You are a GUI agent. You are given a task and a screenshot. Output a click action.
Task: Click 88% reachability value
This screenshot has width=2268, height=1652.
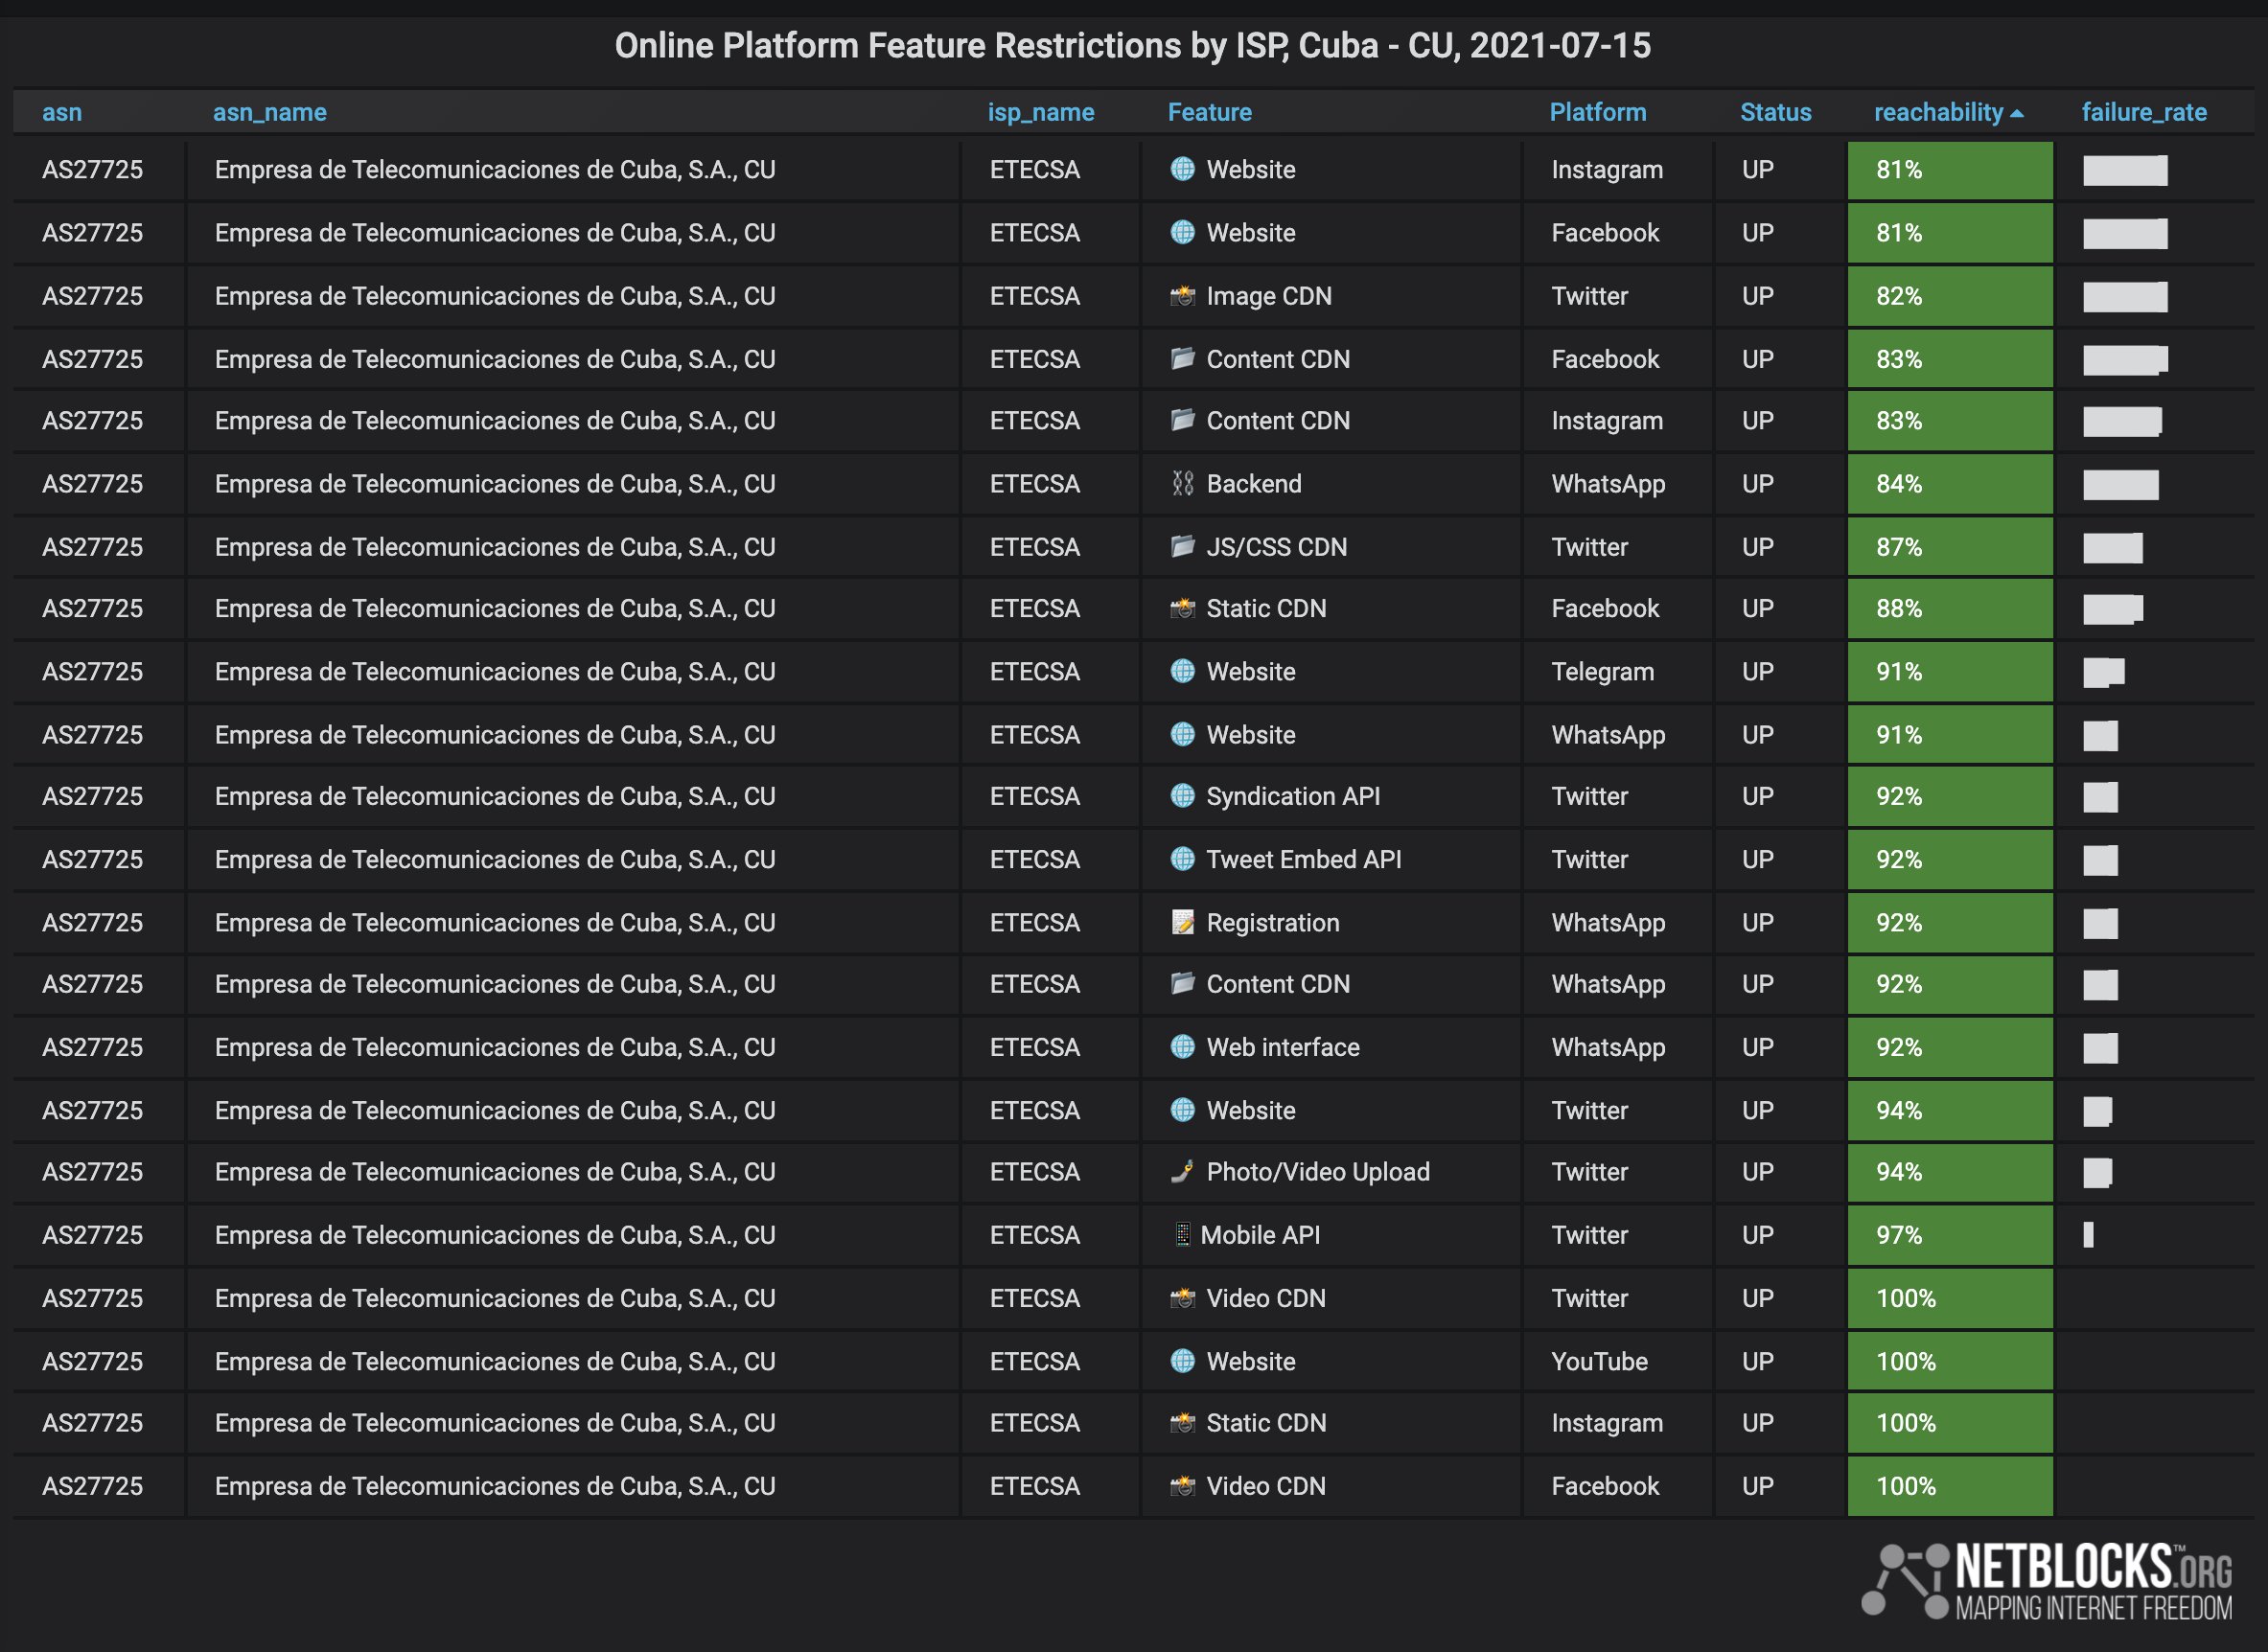pos(1899,608)
